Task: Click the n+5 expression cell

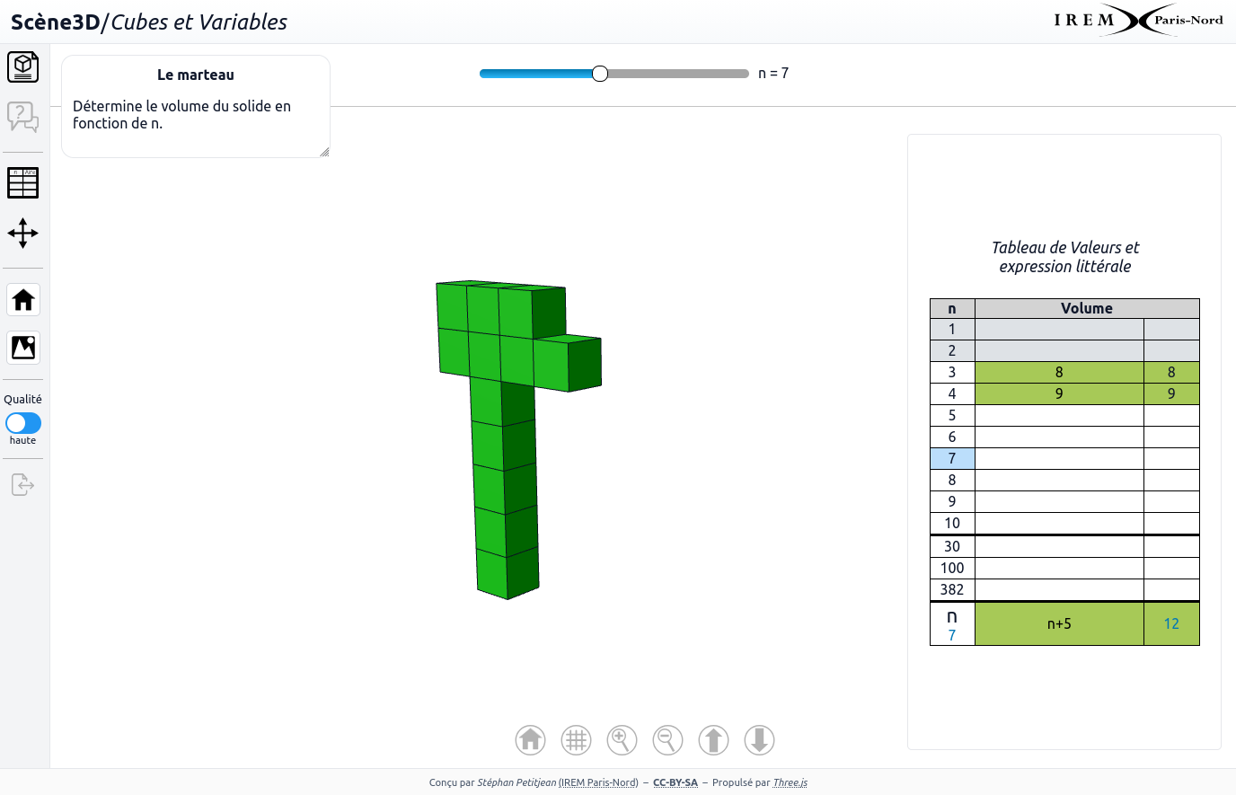Action: [x=1059, y=623]
